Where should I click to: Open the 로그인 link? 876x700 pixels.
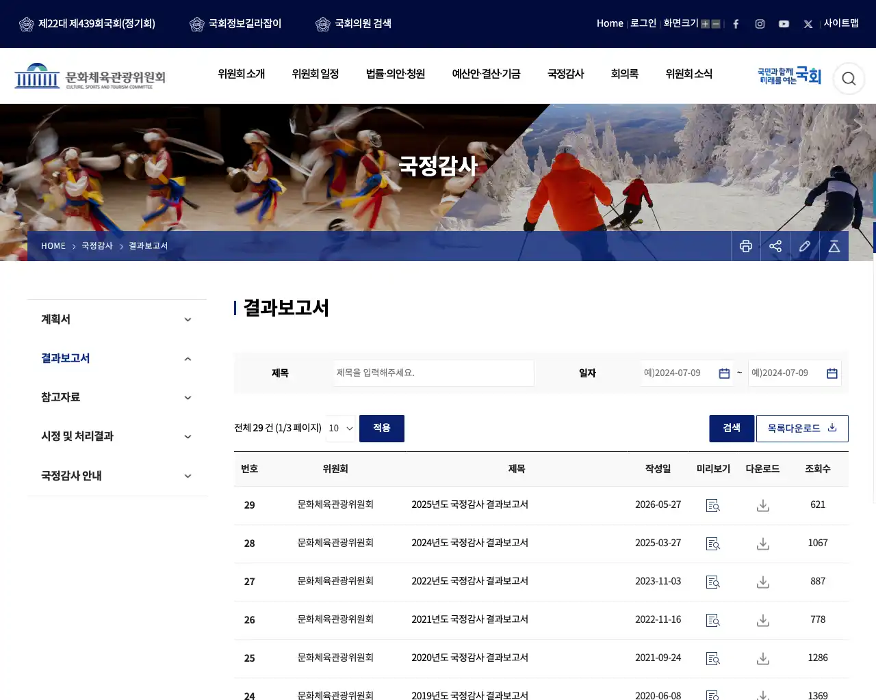[643, 23]
